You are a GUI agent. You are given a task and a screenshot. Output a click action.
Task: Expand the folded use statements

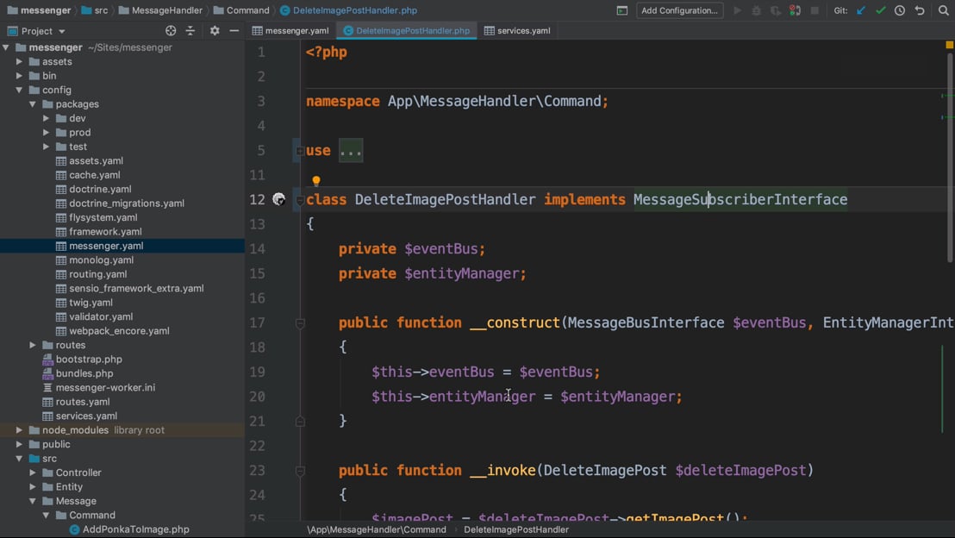click(x=351, y=151)
